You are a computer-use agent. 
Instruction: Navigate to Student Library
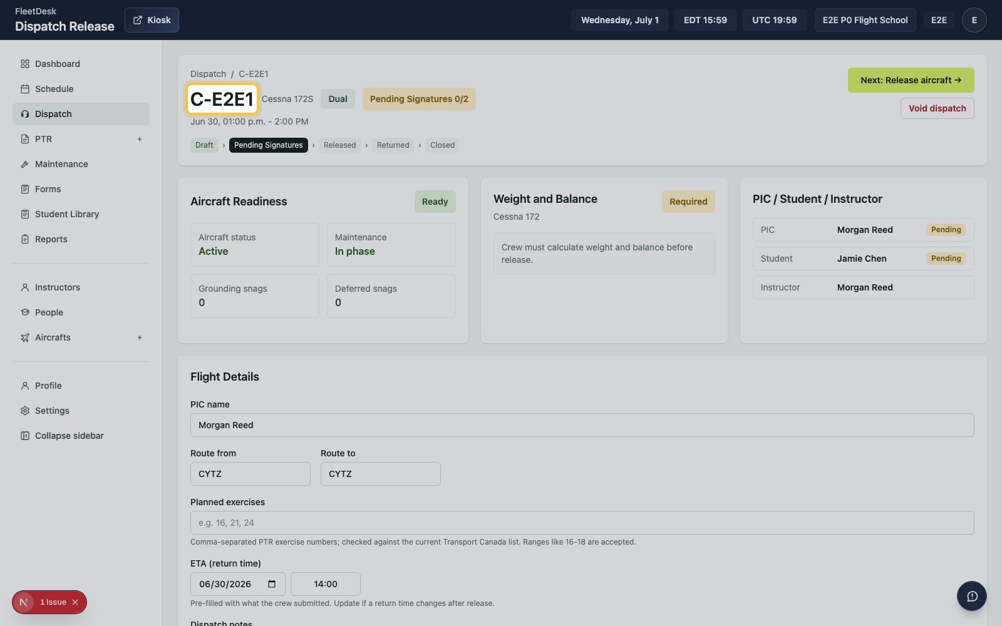81,214
